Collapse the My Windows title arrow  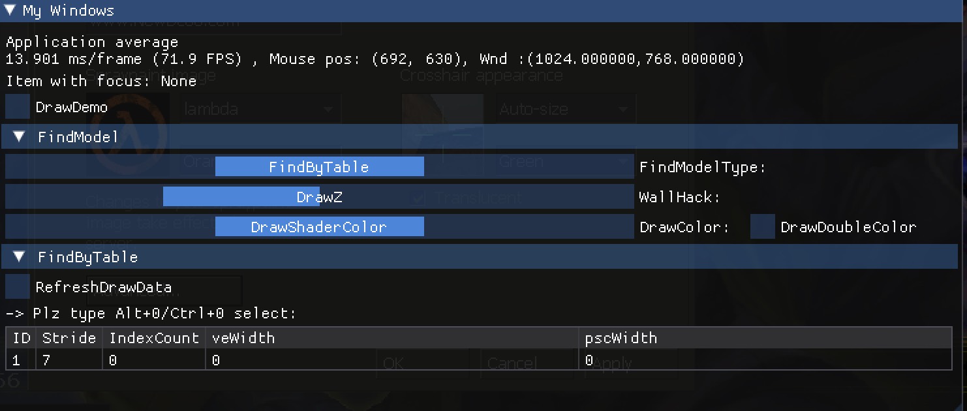[x=10, y=10]
